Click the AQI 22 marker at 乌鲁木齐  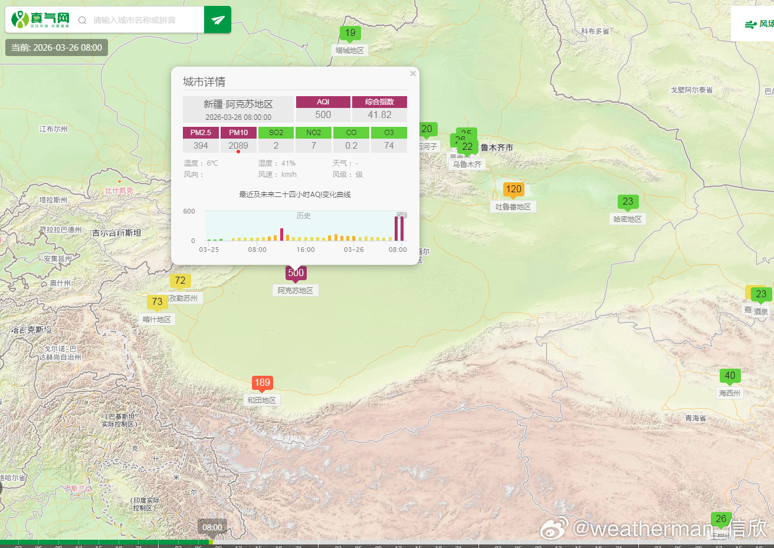pos(467,147)
